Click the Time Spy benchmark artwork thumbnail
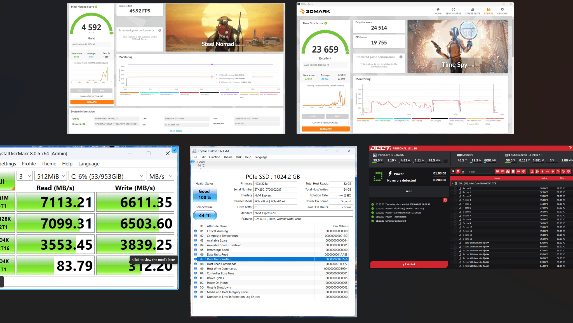573x323 pixels. [457, 46]
